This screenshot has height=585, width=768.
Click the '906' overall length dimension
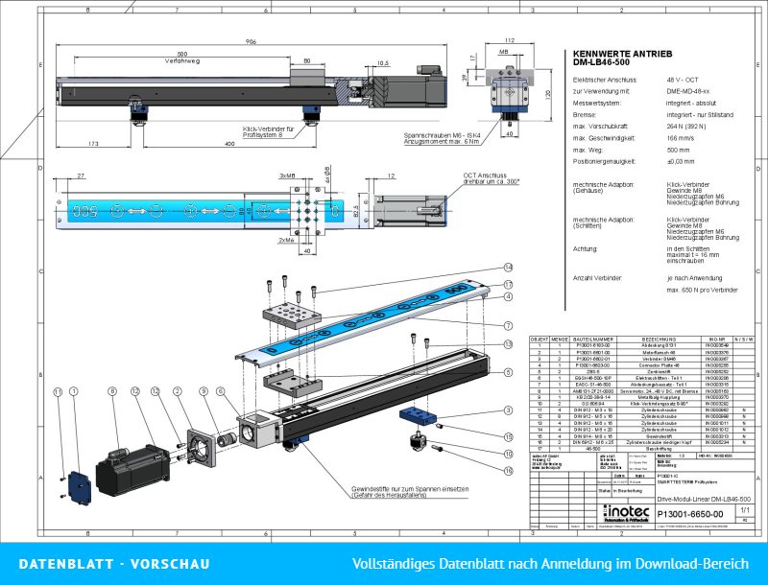(251, 41)
